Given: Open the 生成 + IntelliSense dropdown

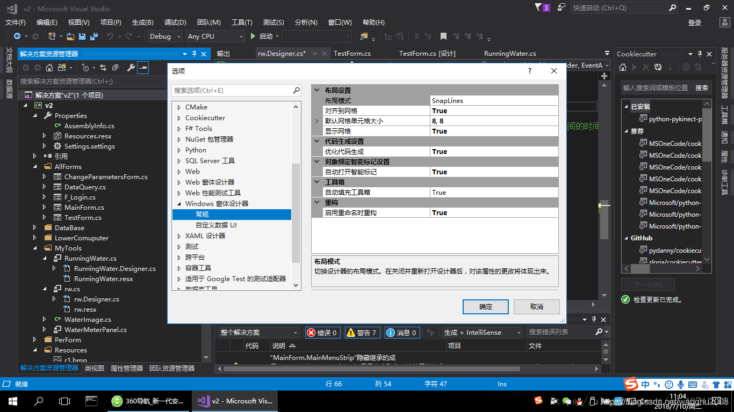Looking at the screenshot, I should point(482,333).
